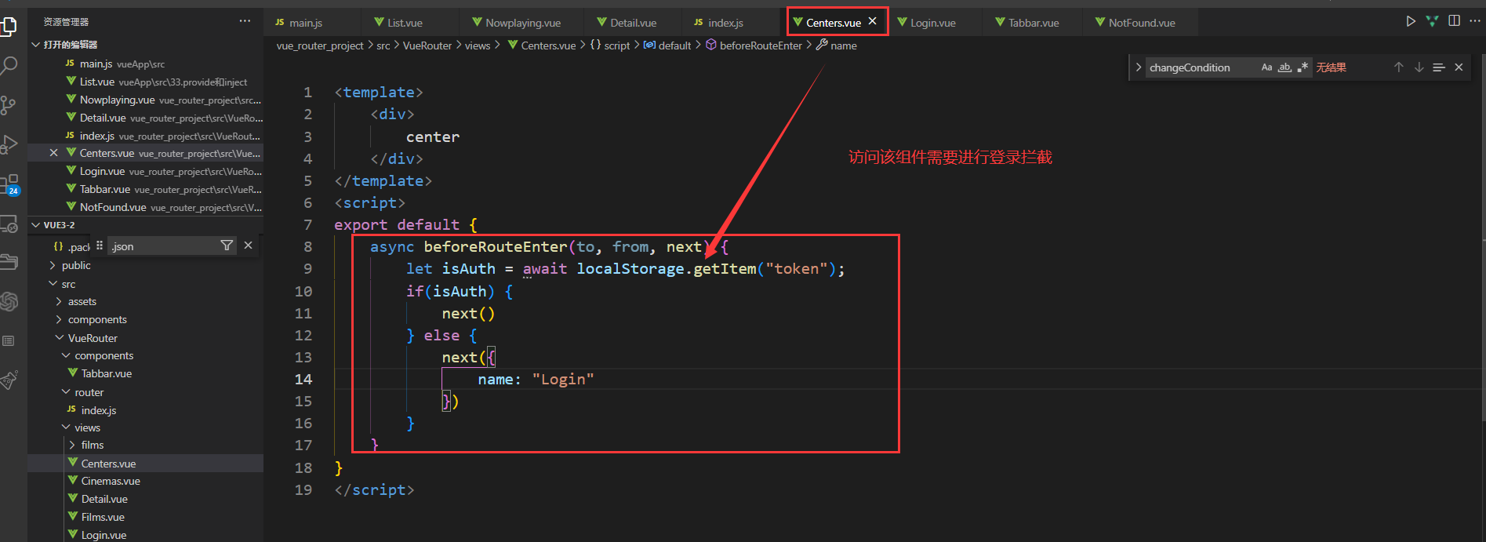Image resolution: width=1486 pixels, height=542 pixels.
Task: Switch to the NotFound.vue tab
Action: click(1142, 23)
